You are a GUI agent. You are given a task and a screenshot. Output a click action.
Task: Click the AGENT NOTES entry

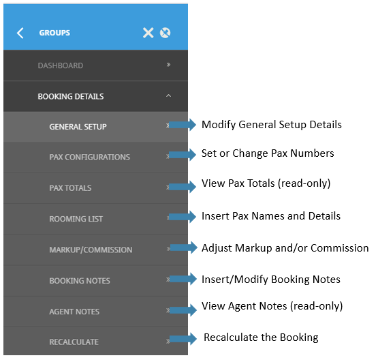[96, 312]
